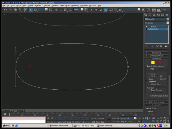Enable the Lock Handles checkbox
The height and width of the screenshot is (129, 172).
coord(149,74)
